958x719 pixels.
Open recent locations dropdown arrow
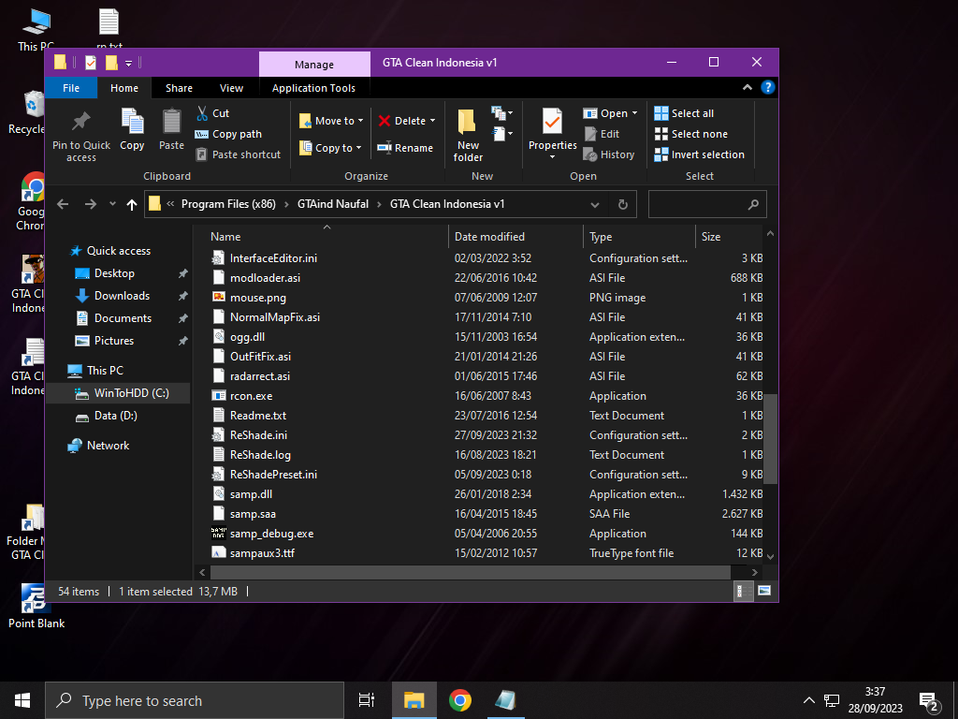click(x=112, y=204)
